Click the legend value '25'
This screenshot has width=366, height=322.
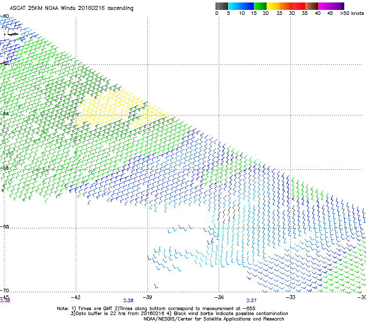[279, 13]
